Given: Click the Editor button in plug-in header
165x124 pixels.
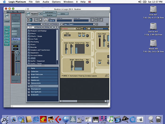Looking at the screenshot, I should click(63, 14).
